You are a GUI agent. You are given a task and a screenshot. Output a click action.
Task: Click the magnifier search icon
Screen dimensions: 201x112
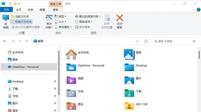tap(194, 41)
